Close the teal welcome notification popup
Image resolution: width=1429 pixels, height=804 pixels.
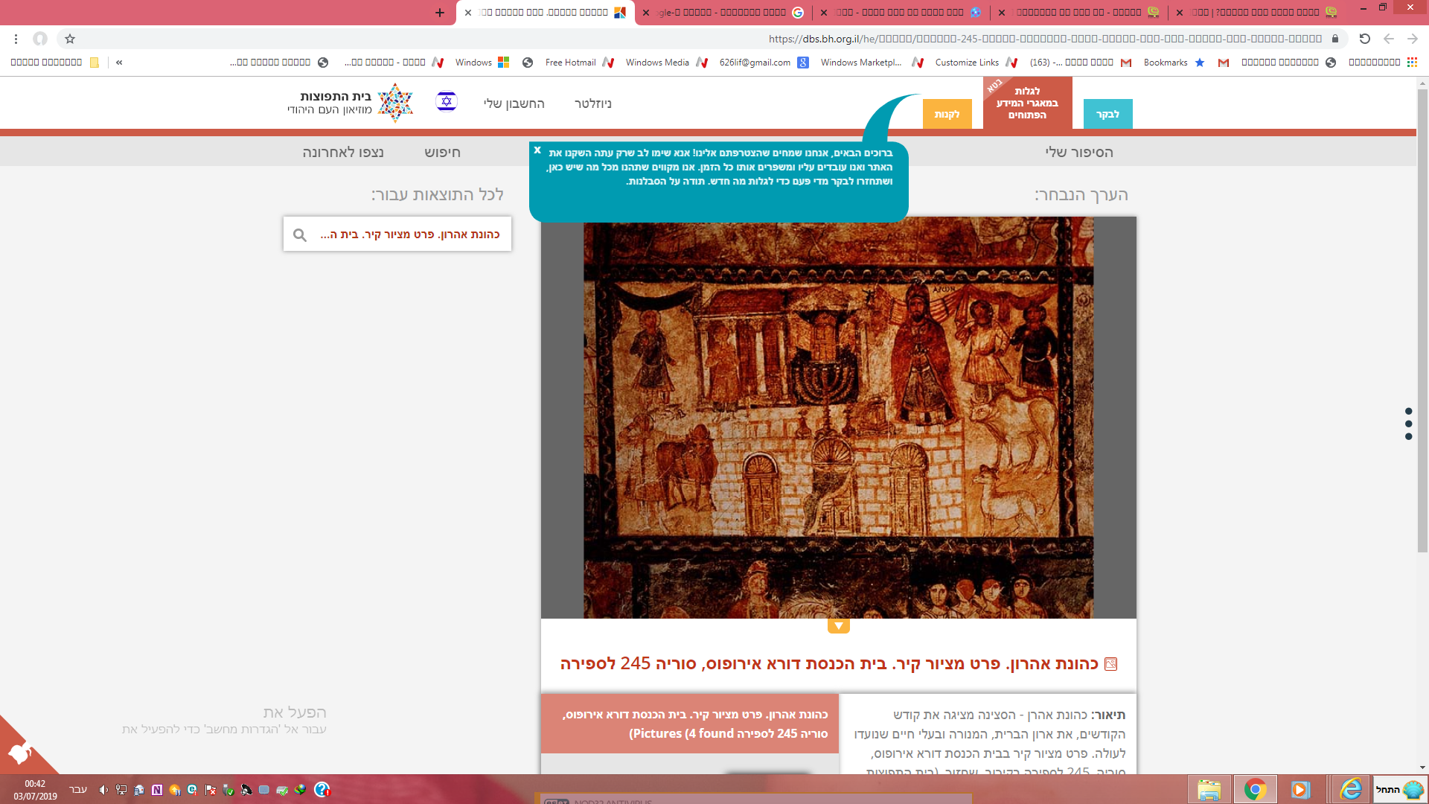[537, 150]
